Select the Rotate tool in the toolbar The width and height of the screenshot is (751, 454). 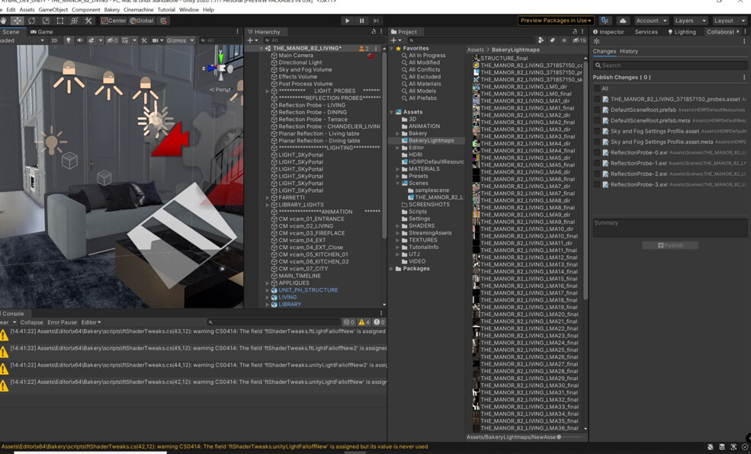tap(31, 21)
